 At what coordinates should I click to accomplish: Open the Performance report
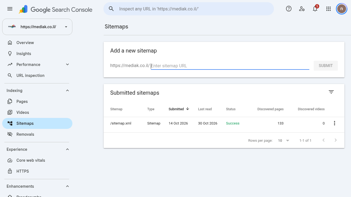[x=37, y=65]
